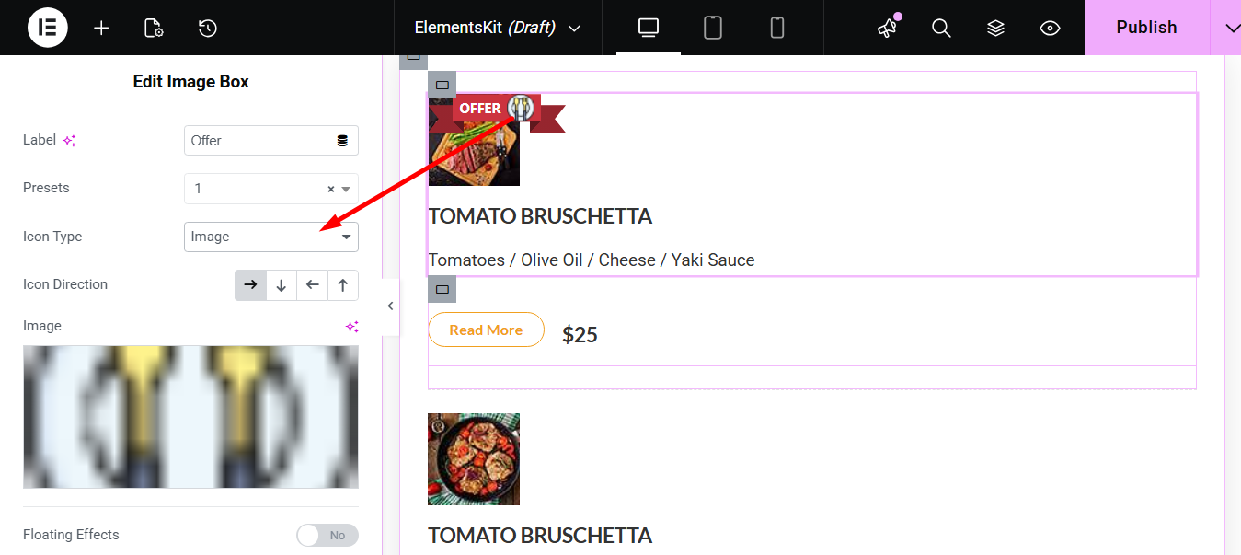This screenshot has height=555, width=1241.
Task: Click the dynamic tags icon beside Label
Action: point(342,141)
